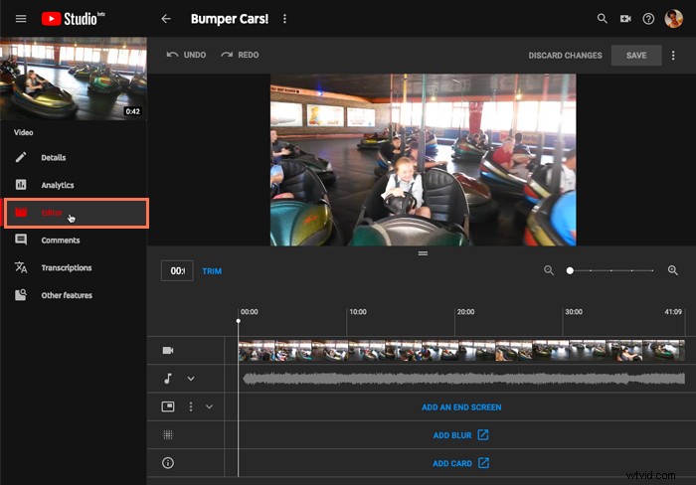Open the Comments section label
Viewport: 696px width, 485px height.
61,241
